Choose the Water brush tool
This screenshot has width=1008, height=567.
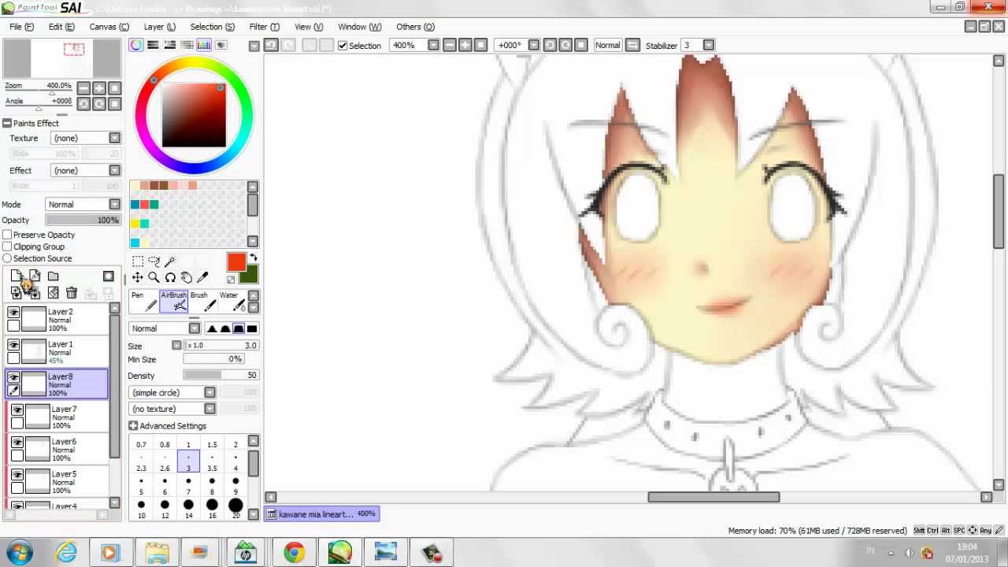tap(234, 302)
